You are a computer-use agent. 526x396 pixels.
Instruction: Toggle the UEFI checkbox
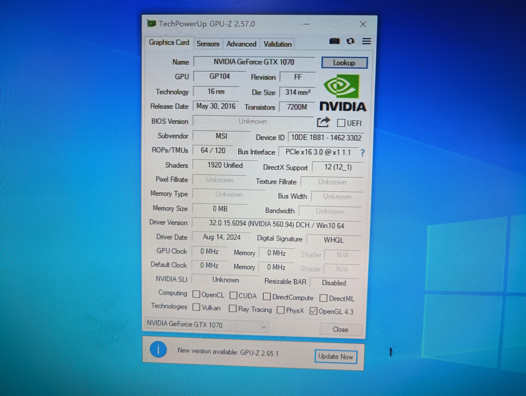coord(341,123)
